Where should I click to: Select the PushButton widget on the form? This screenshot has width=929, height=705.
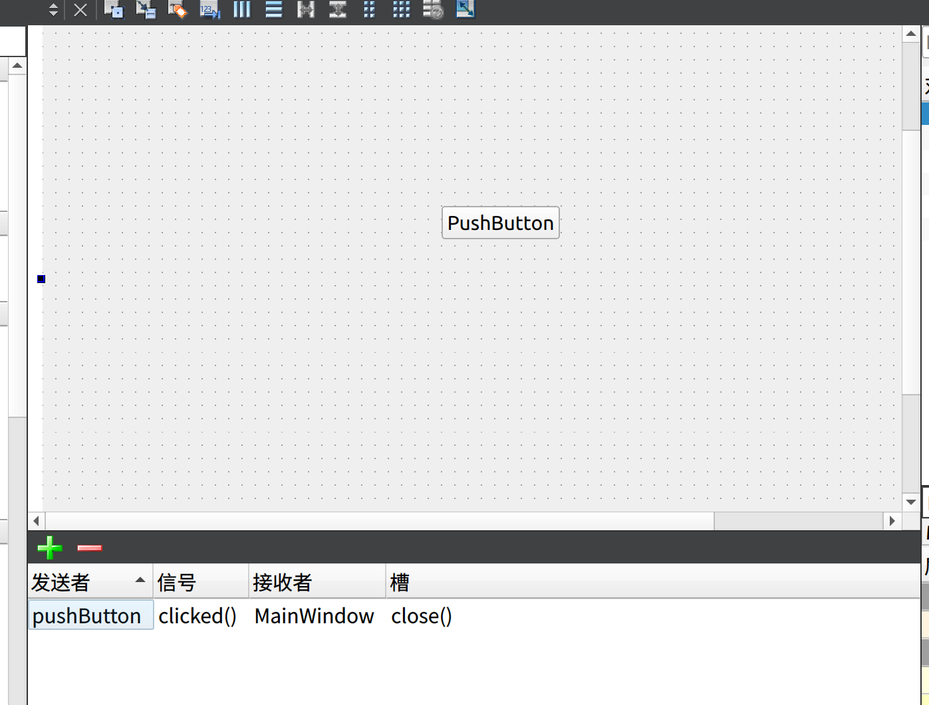tap(501, 223)
